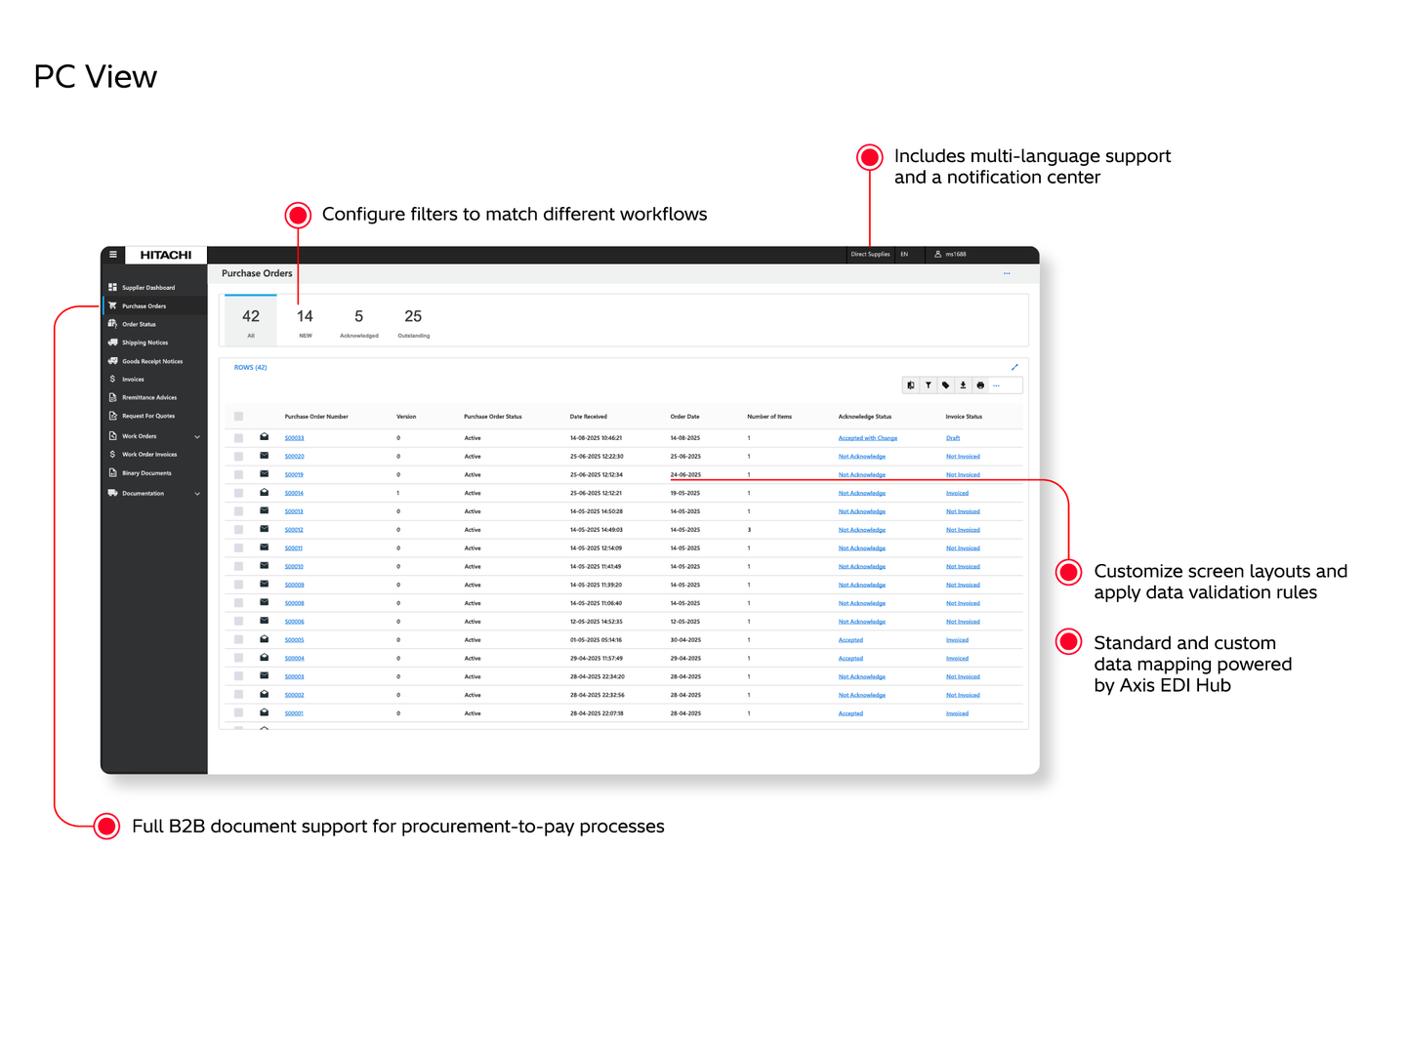Click the tag icon in table toolbar
Viewport: 1406px width, 1054px height.
pos(946,385)
